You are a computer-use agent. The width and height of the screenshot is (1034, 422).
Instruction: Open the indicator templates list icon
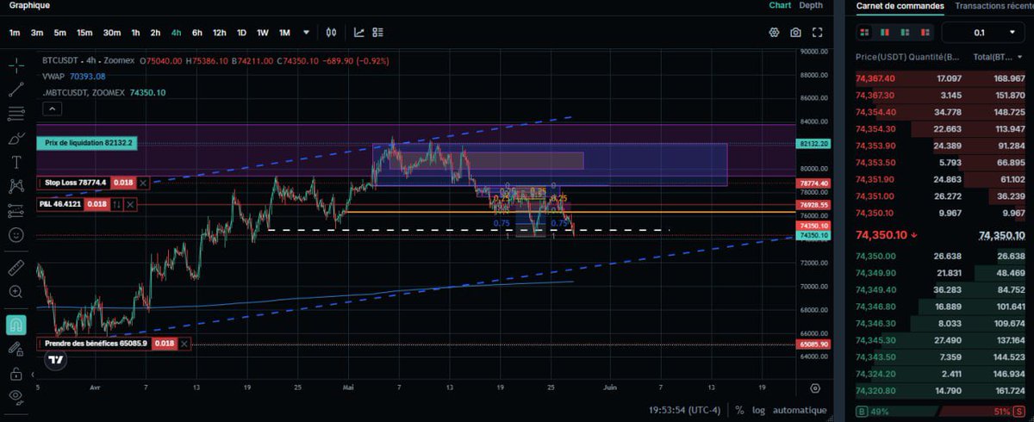(x=377, y=33)
